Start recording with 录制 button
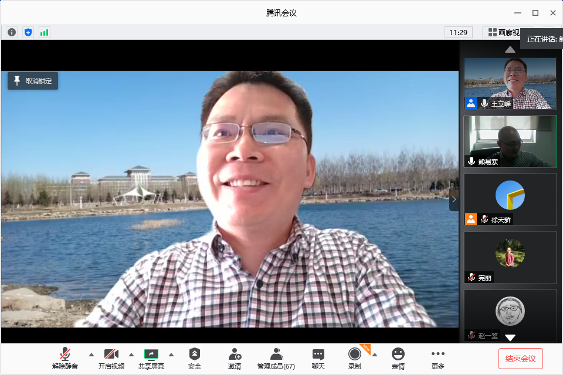Viewport: 563px width, 375px height. [x=354, y=358]
